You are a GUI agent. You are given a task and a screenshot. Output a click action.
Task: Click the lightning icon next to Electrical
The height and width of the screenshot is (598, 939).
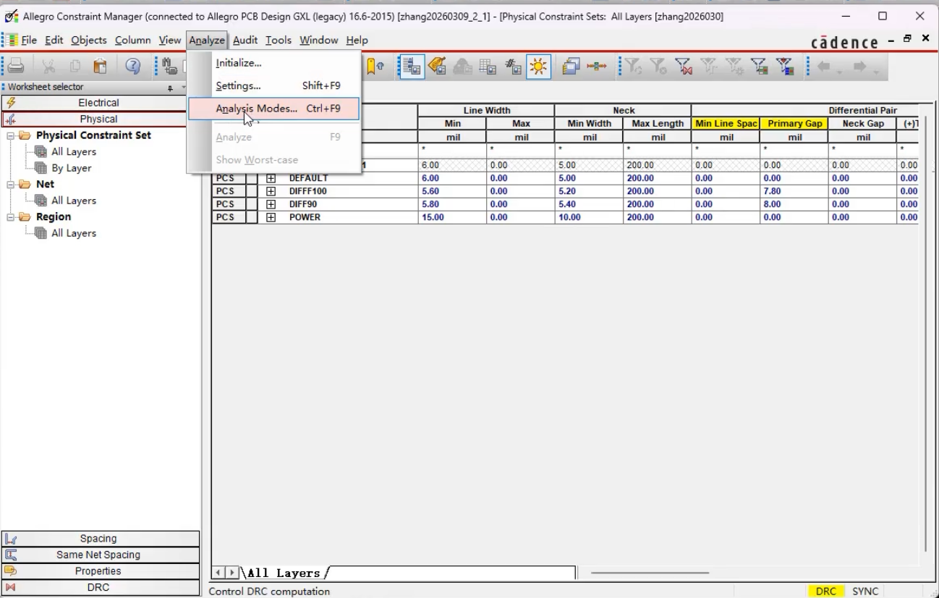click(11, 103)
